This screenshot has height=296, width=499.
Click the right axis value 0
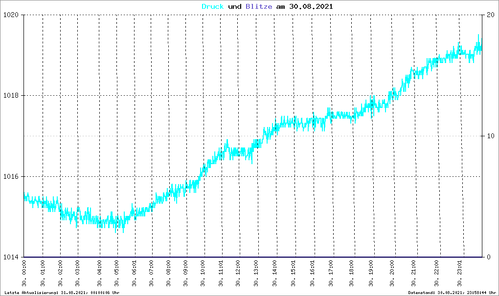click(488, 257)
